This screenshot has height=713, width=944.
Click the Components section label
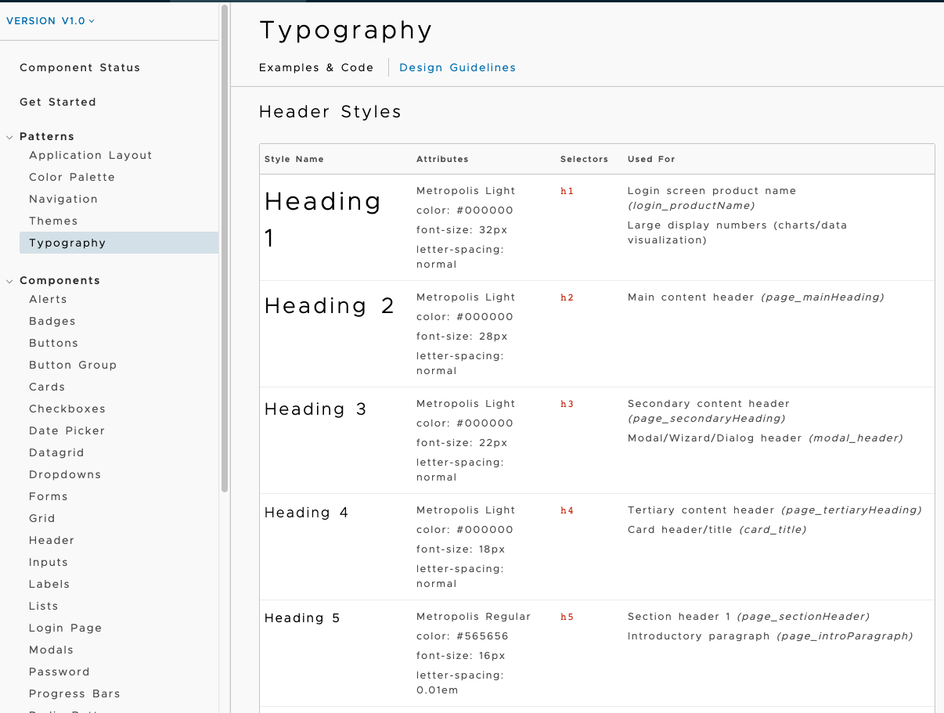pyautogui.click(x=59, y=281)
